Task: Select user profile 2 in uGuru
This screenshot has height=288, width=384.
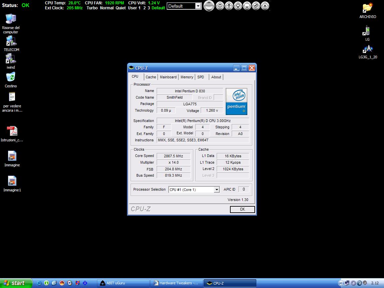Action: pyautogui.click(x=144, y=8)
